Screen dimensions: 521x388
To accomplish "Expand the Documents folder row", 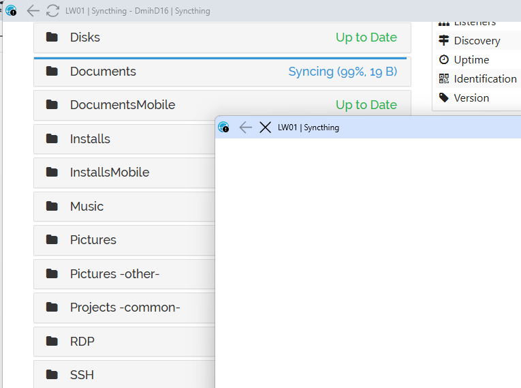I will (103, 72).
